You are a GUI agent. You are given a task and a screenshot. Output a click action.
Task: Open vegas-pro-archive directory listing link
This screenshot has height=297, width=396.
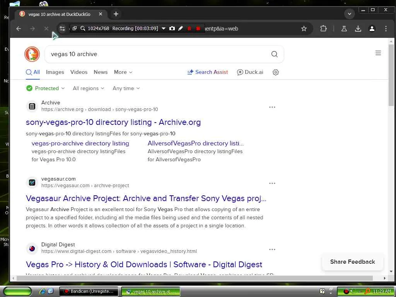[80, 143]
